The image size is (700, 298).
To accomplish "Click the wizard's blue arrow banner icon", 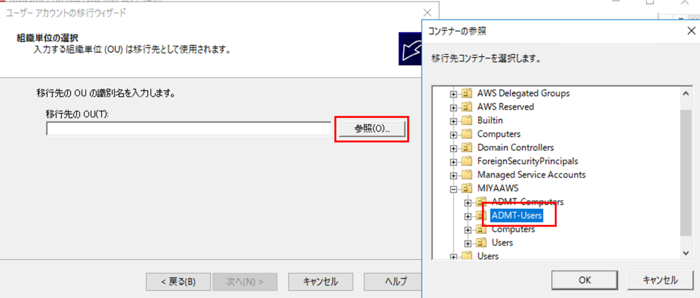I will (x=410, y=49).
